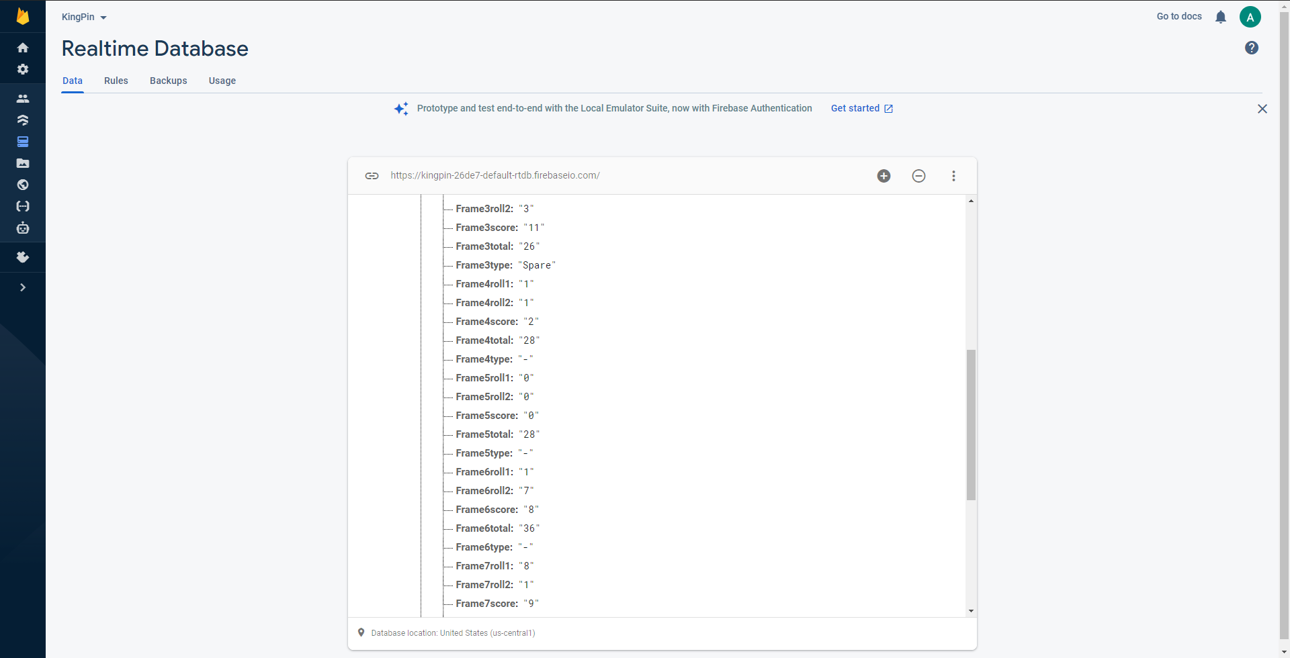This screenshot has height=658, width=1290.
Task: Click the database URL link icon
Action: (x=372, y=176)
